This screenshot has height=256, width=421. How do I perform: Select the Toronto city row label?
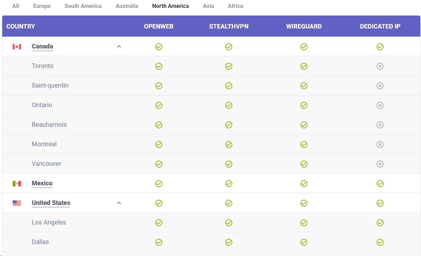click(43, 66)
